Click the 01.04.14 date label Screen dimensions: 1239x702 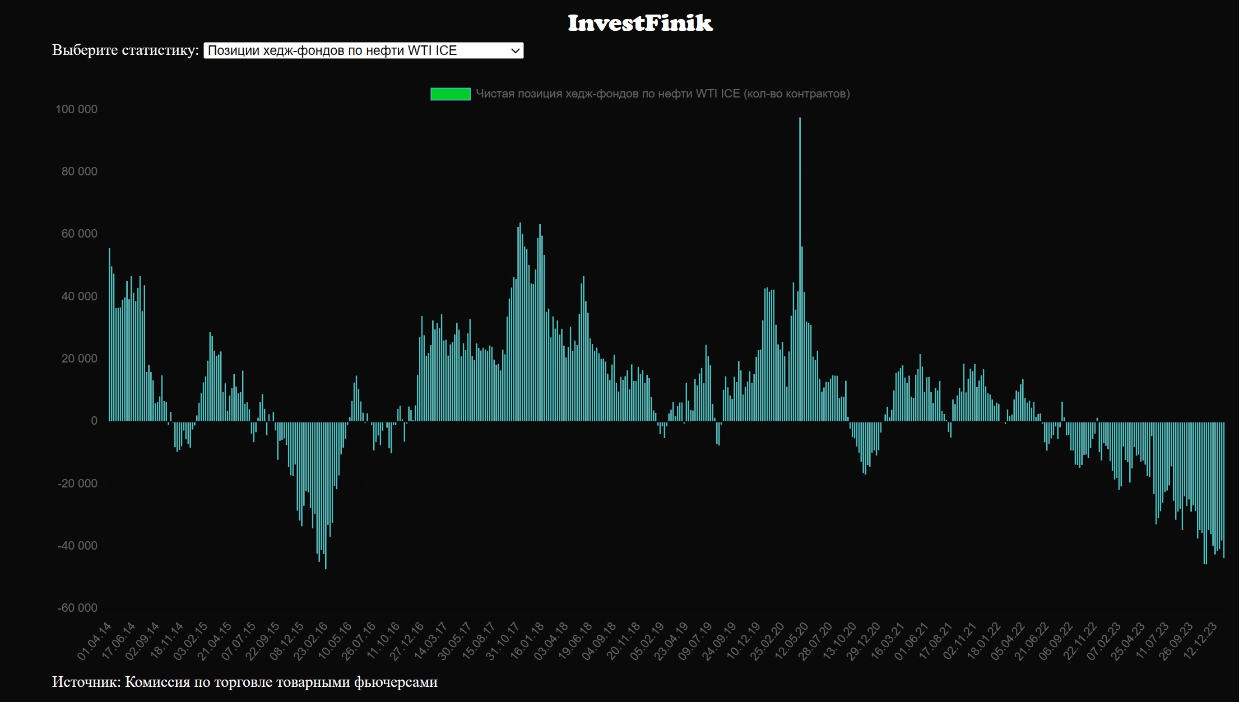95,640
